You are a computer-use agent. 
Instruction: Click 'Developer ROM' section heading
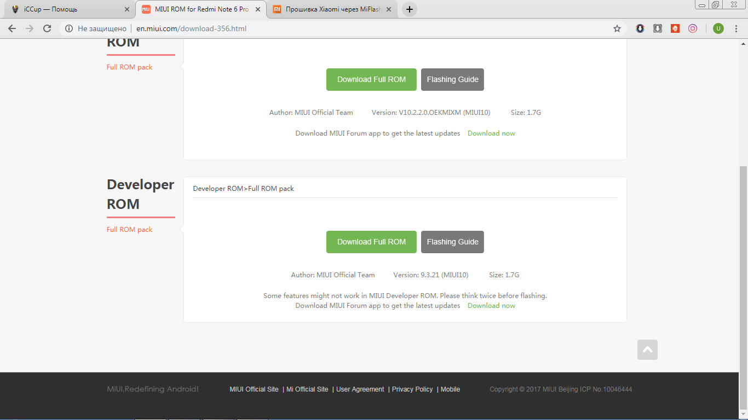(140, 194)
